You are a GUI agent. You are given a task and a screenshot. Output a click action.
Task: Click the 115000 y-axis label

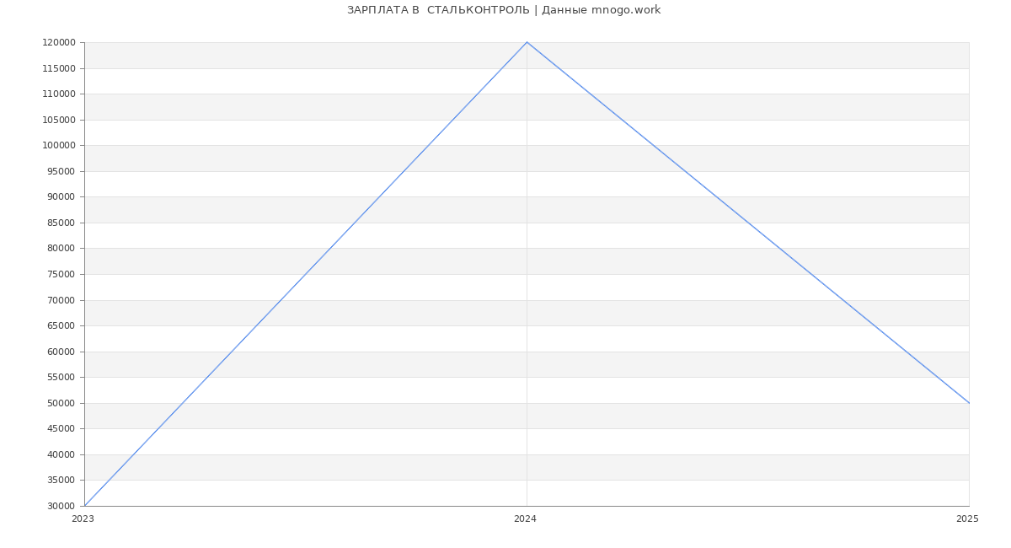tap(59, 68)
